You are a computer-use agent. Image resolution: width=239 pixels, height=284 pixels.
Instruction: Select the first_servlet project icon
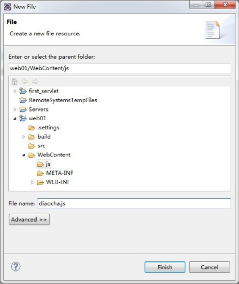point(23,91)
